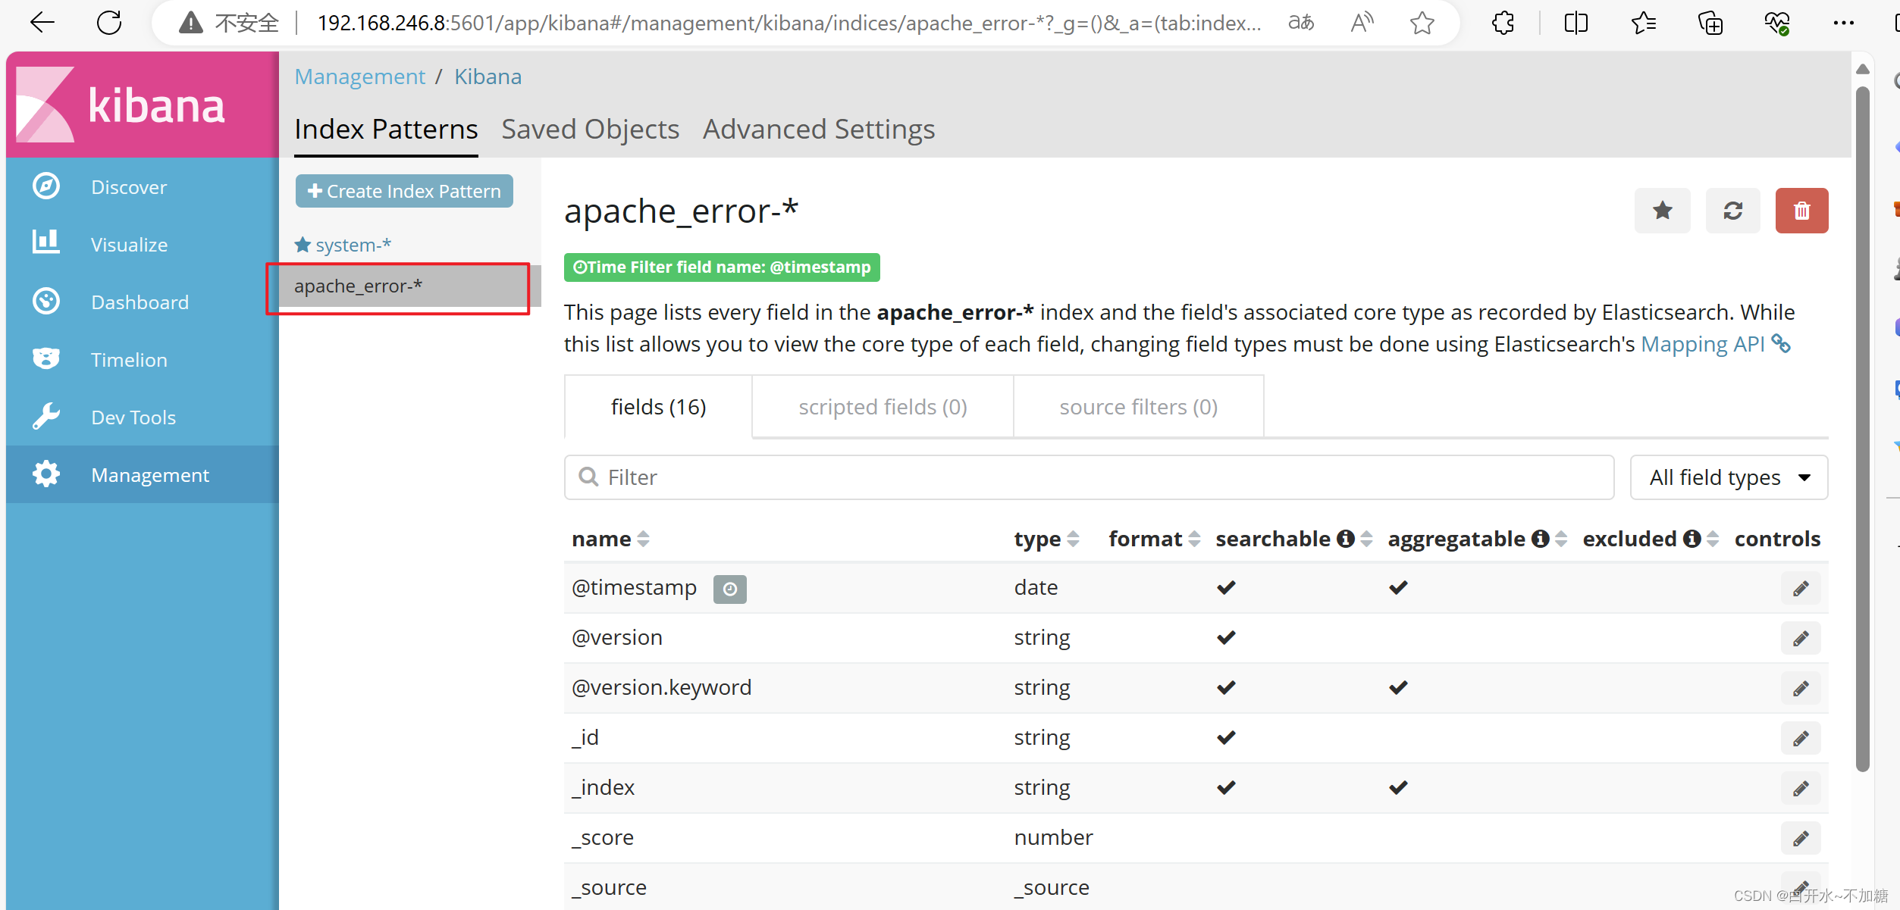
Task: Select the apache_error-* index pattern
Action: click(x=409, y=286)
